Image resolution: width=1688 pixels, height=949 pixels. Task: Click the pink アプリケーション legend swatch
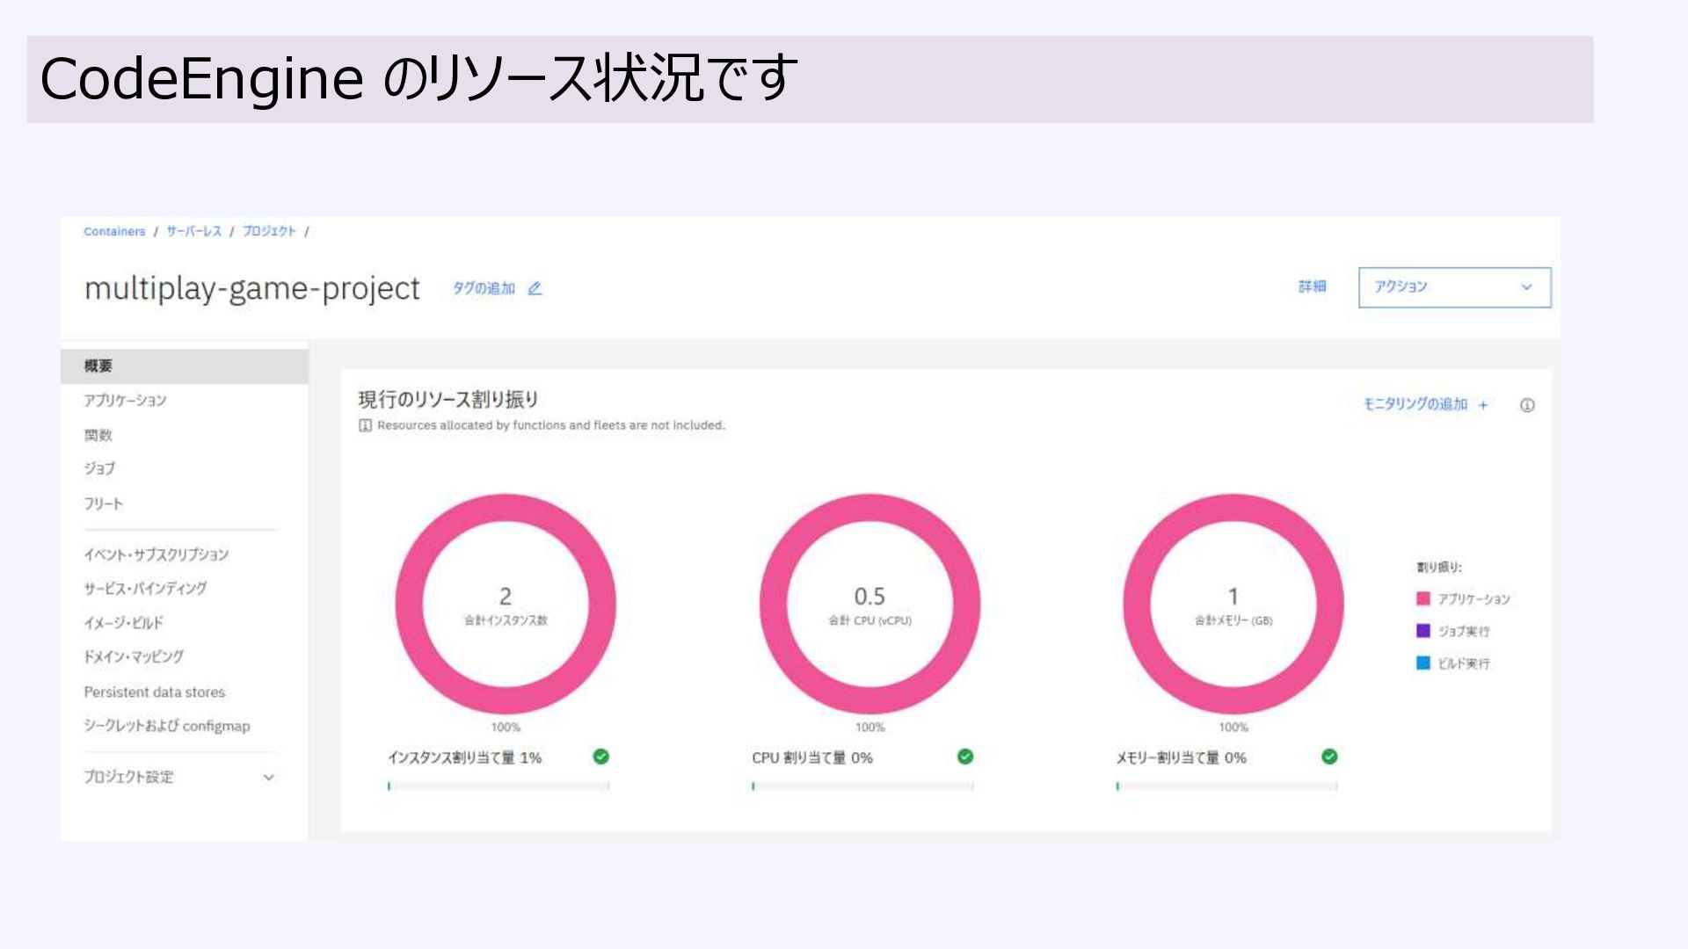point(1423,598)
